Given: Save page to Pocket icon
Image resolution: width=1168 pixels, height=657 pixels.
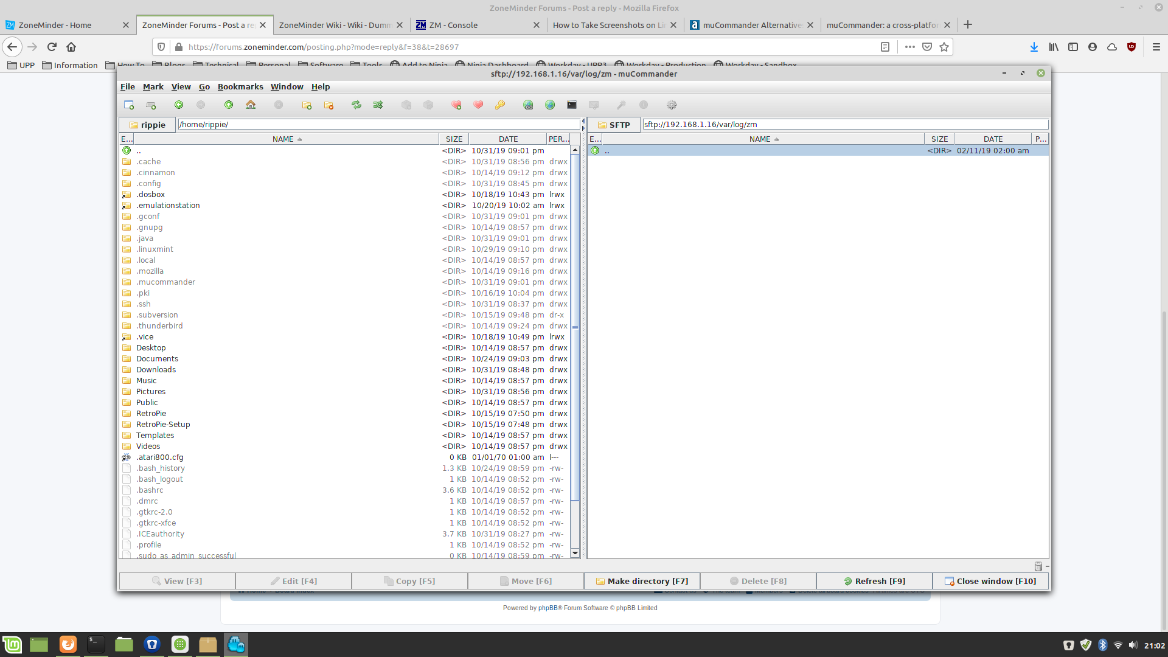Looking at the screenshot, I should (927, 47).
